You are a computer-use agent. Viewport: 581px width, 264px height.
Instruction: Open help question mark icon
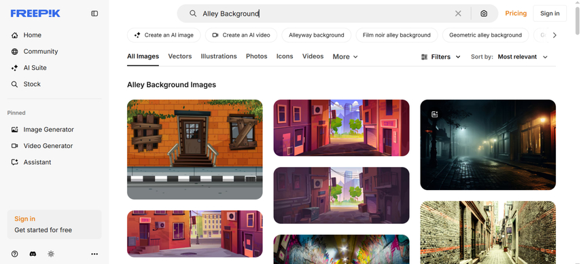[x=14, y=254]
